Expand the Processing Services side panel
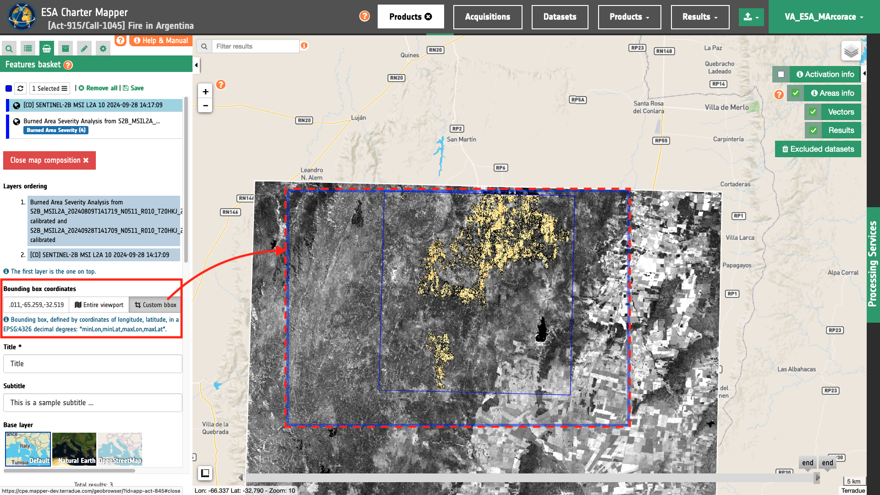Viewport: 880px width, 495px height. tap(873, 264)
